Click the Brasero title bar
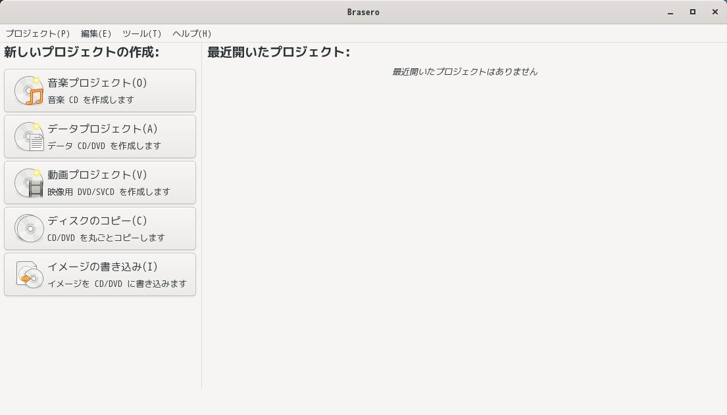This screenshot has width=727, height=415. pos(363,11)
